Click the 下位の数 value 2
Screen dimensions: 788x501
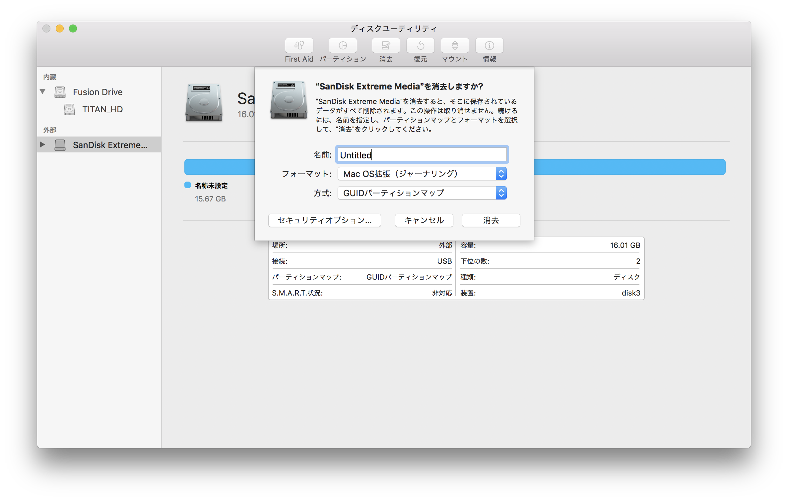tap(638, 261)
